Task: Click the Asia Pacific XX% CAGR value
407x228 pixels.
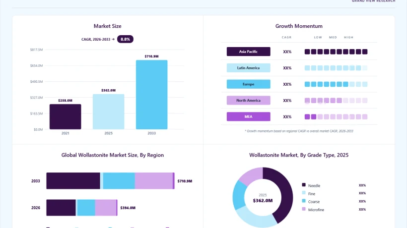Action: tap(287, 52)
